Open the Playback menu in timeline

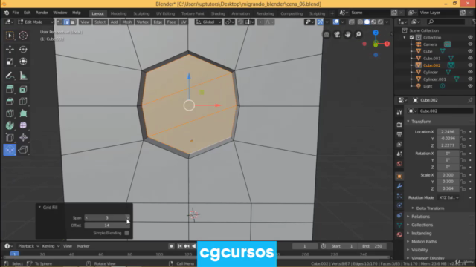click(x=28, y=246)
